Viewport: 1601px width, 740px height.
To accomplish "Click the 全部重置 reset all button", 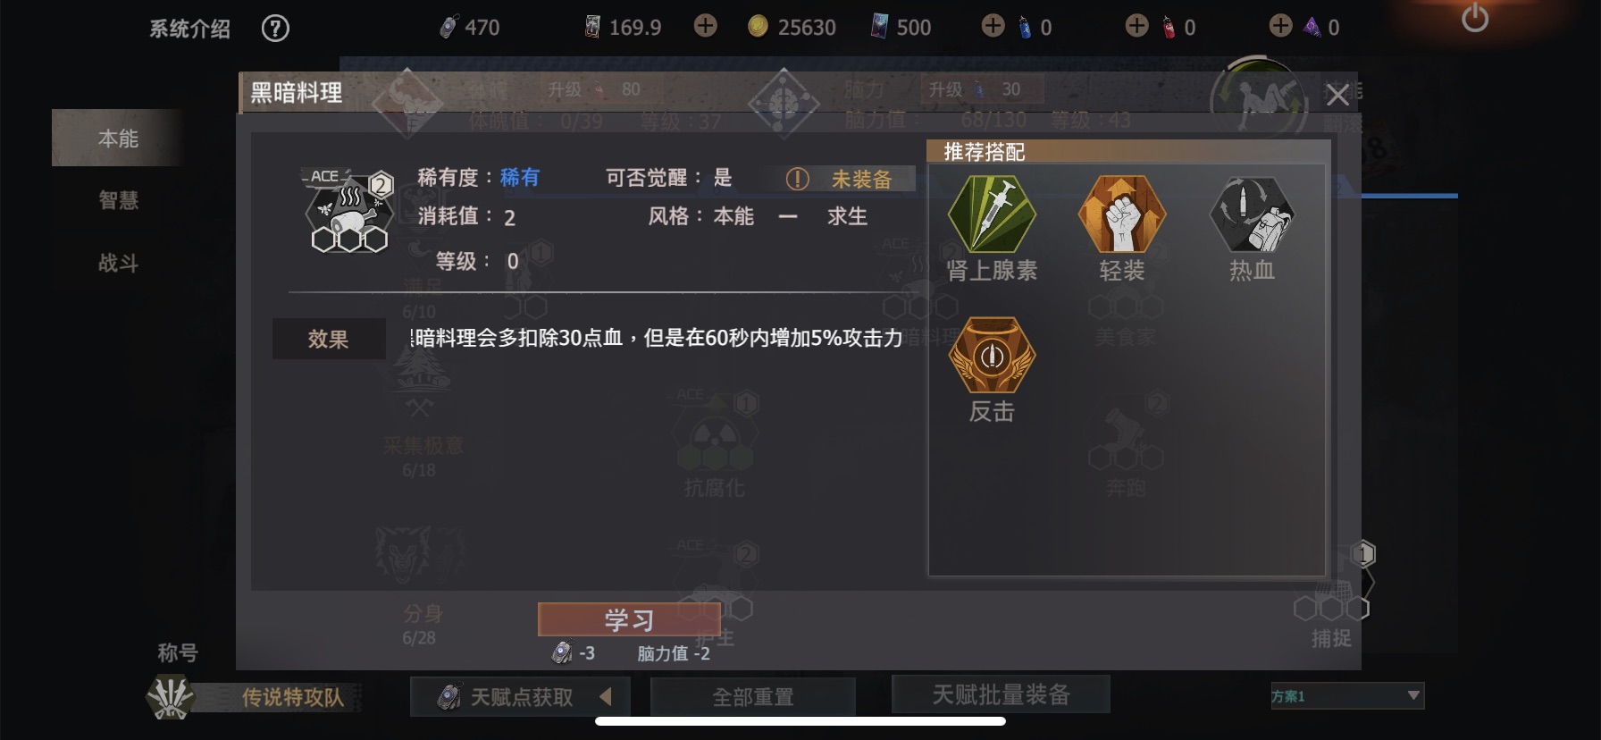I will click(753, 696).
